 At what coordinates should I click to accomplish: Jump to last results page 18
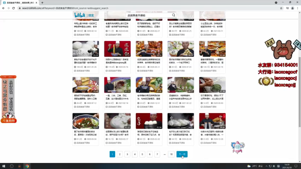171,154
